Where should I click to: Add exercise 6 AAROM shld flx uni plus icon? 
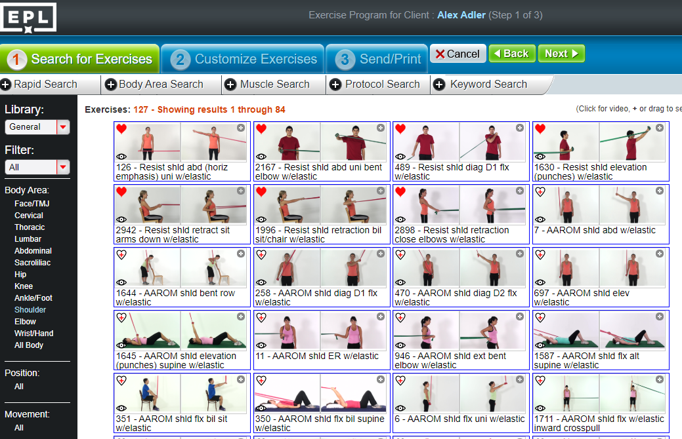(x=520, y=379)
